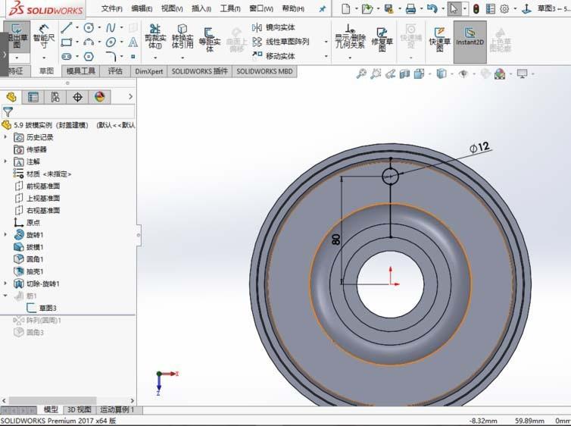
Task: Open the DimXpertManager tab
Action: click(x=77, y=97)
